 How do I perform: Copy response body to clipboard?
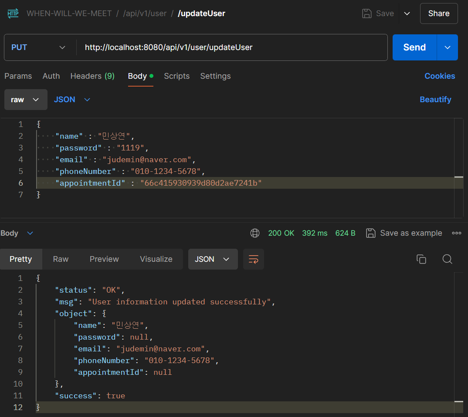coord(421,259)
